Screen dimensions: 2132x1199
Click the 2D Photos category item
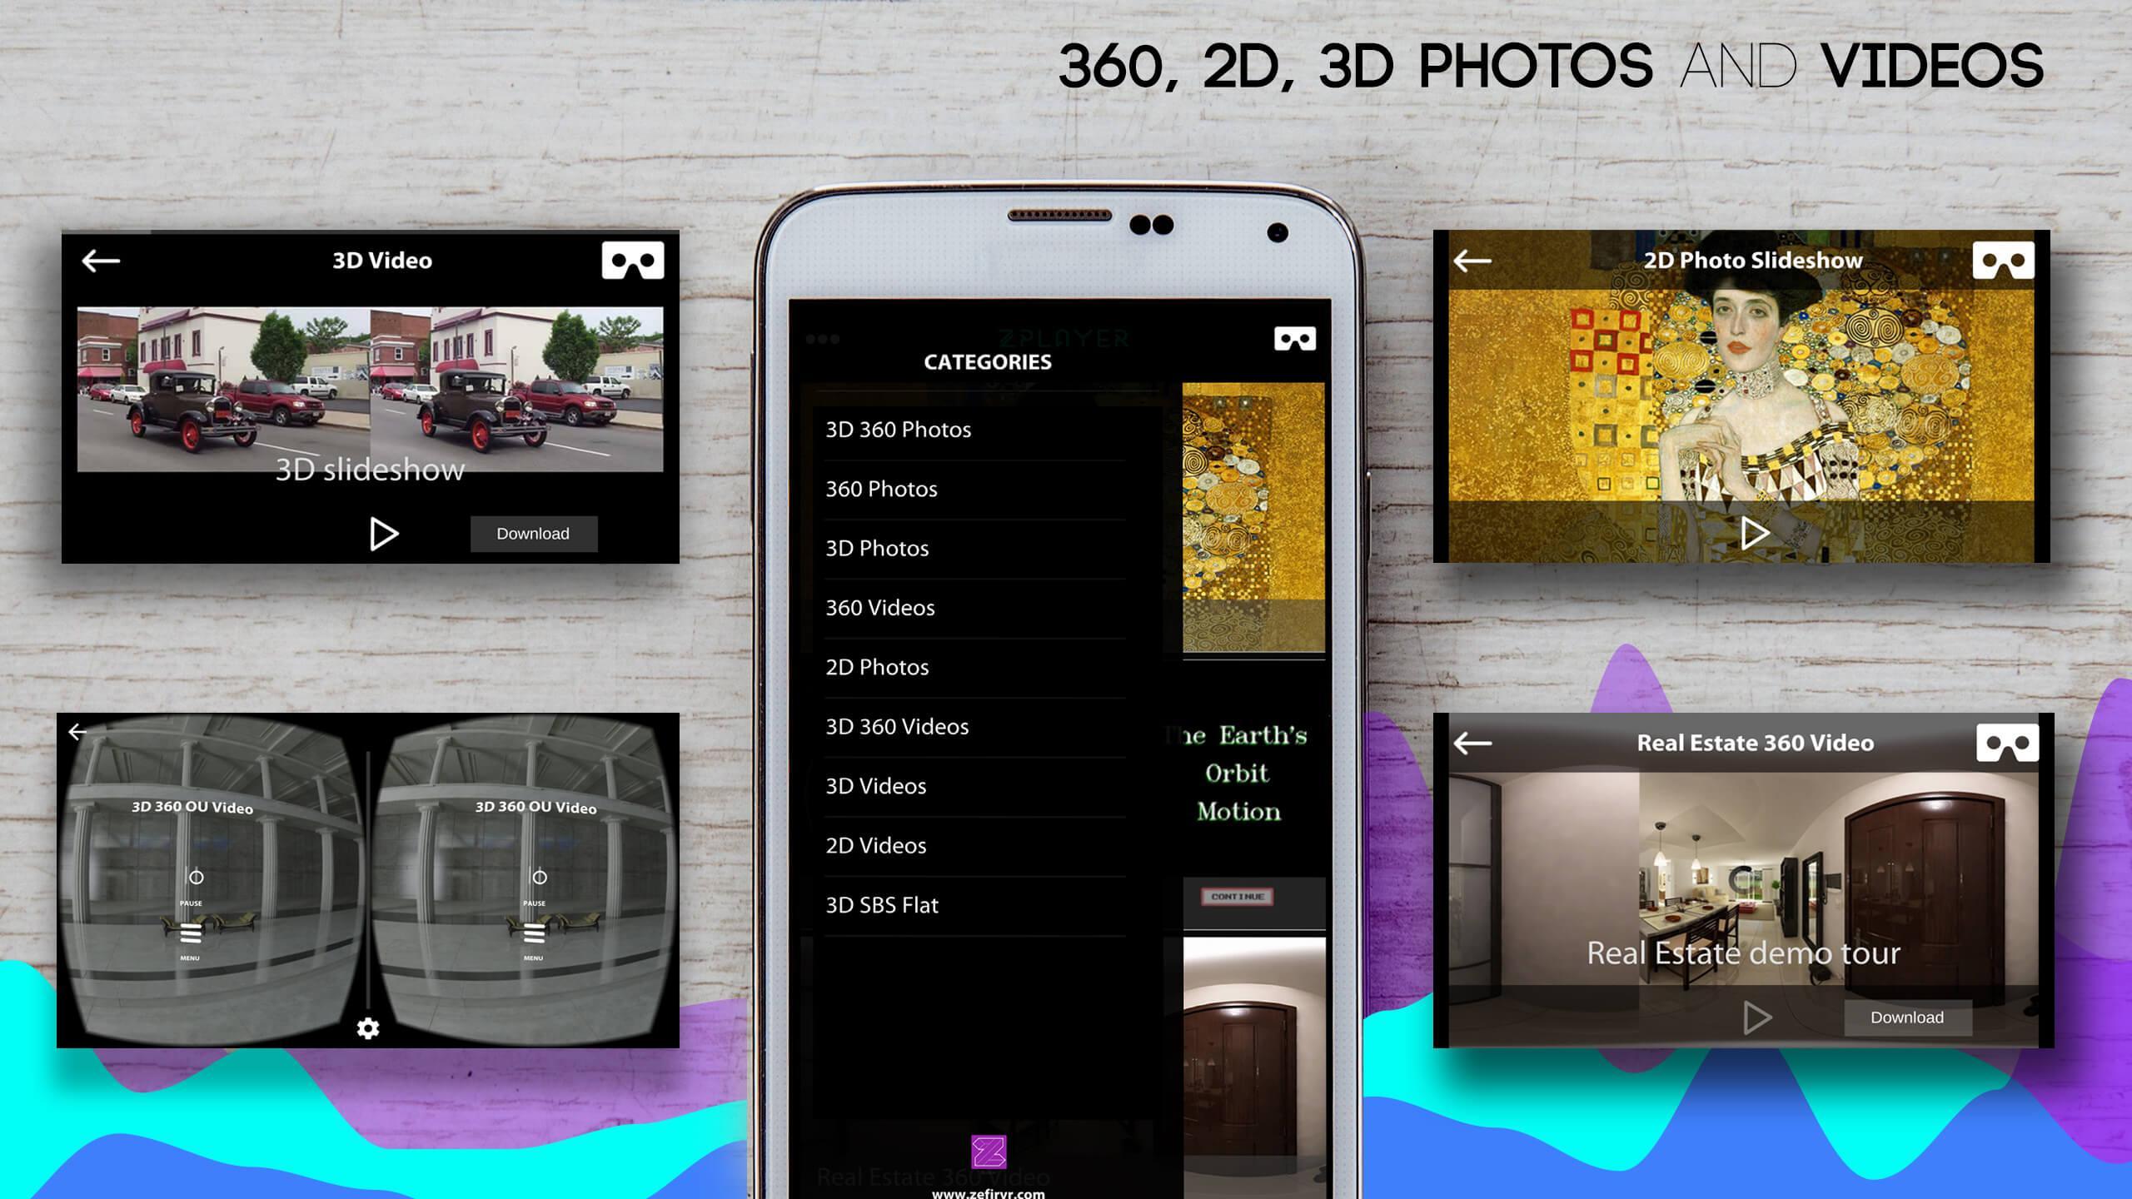point(875,666)
